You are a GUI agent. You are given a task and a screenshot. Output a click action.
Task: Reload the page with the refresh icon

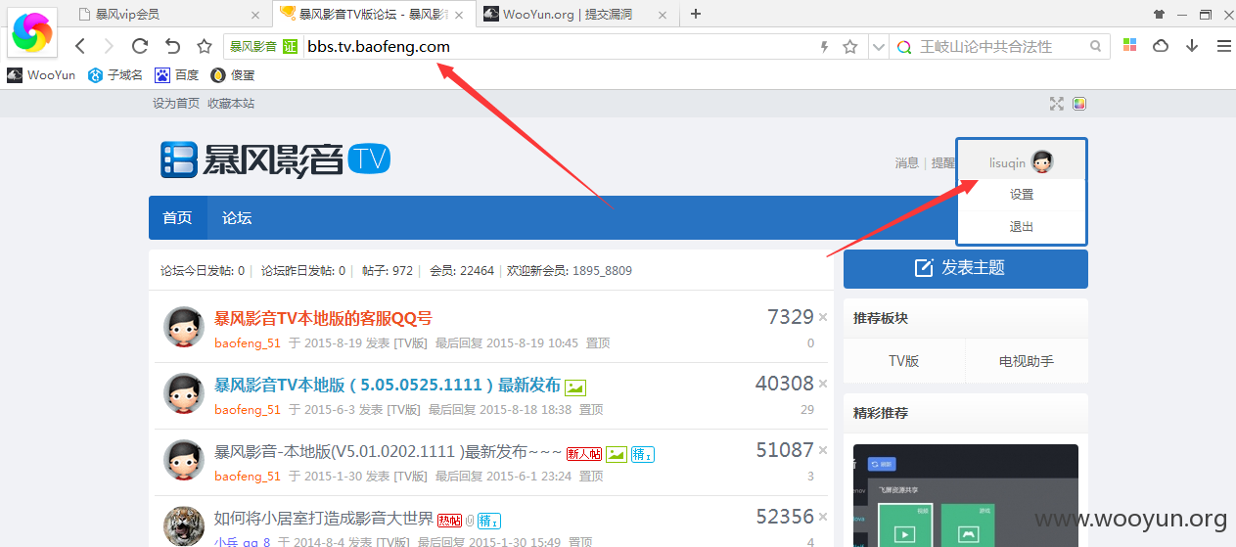[140, 46]
